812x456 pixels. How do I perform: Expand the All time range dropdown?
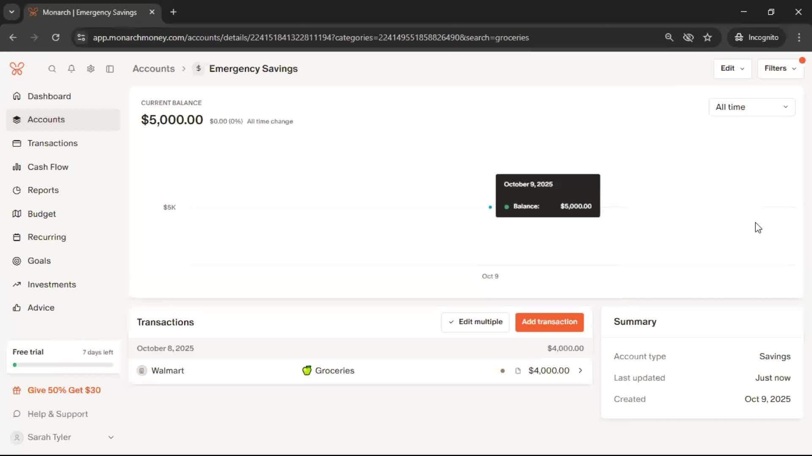tap(752, 107)
